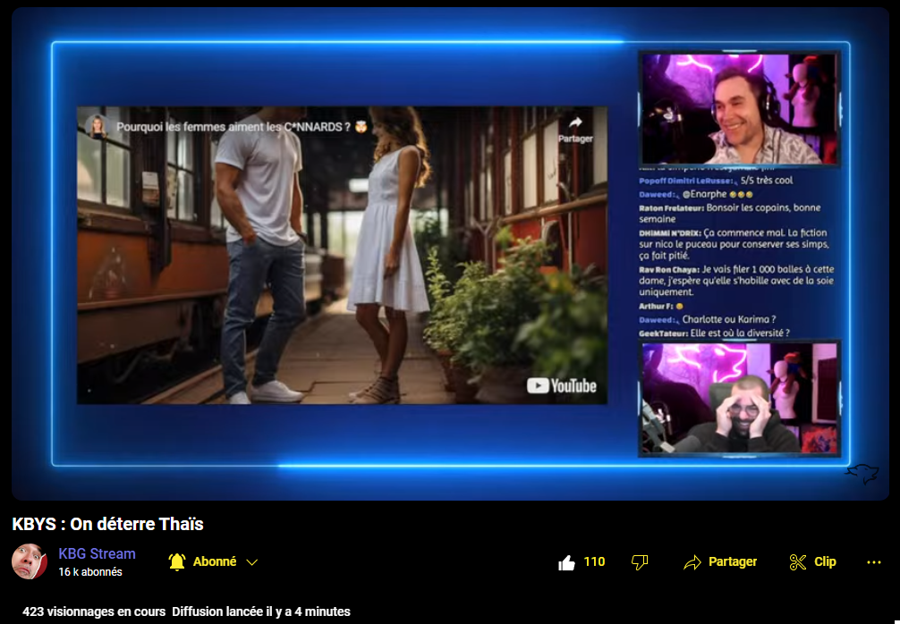The width and height of the screenshot is (900, 624).
Task: Click the top webcam feed of smiling man
Action: point(739,108)
